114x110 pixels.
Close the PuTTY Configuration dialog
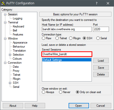click(x=108, y=3)
